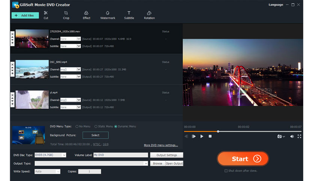Select the bridge video thumbnail
The height and width of the screenshot is (181, 313).
click(32, 39)
